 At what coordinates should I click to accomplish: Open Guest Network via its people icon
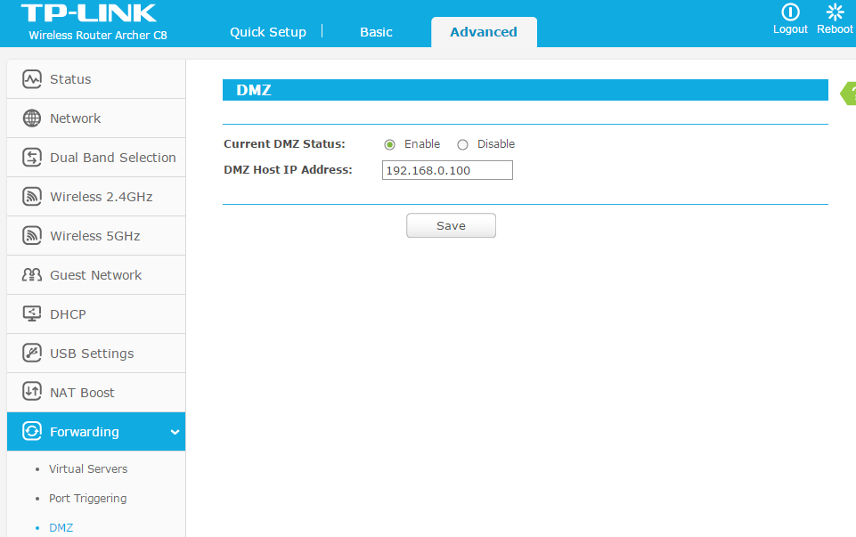coord(30,274)
